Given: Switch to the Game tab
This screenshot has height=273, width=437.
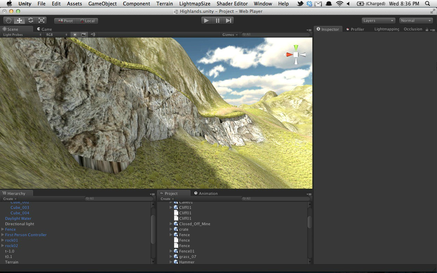Looking at the screenshot, I should pos(44,29).
